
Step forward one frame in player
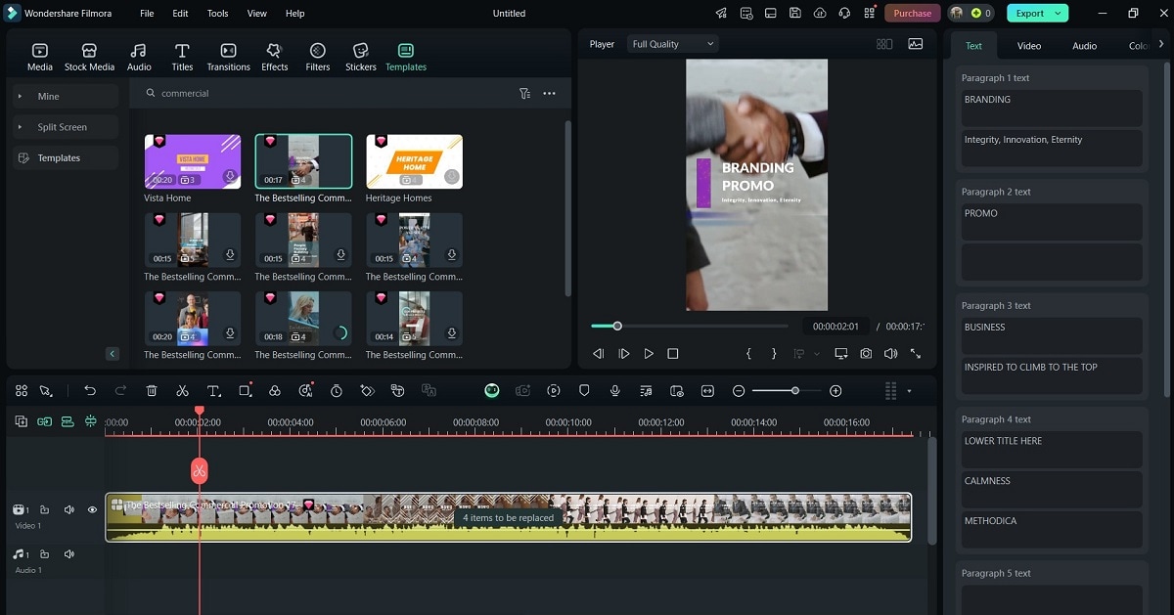click(x=624, y=354)
